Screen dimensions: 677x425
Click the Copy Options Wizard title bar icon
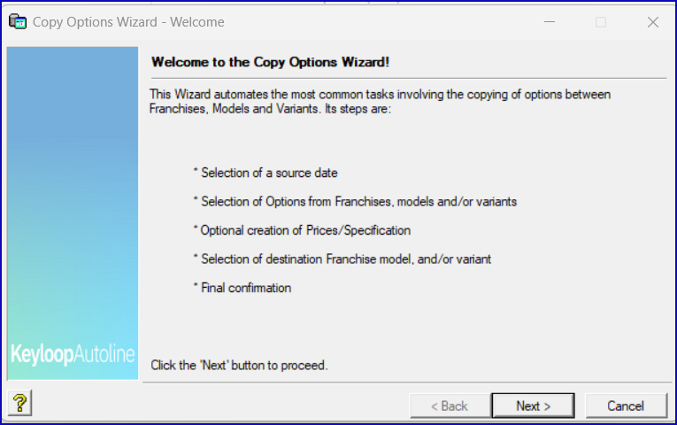click(17, 22)
